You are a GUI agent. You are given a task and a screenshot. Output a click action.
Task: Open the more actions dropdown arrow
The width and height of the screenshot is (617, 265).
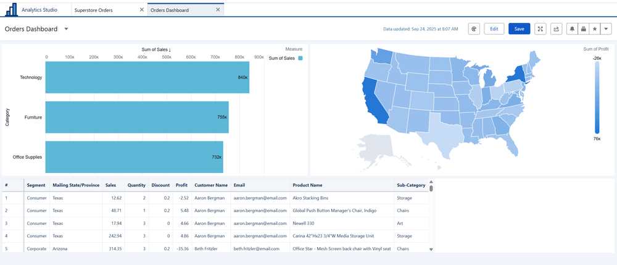(606, 29)
